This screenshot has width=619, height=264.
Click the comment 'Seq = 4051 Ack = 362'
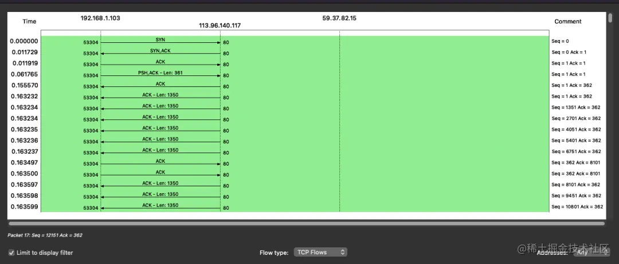tap(576, 129)
